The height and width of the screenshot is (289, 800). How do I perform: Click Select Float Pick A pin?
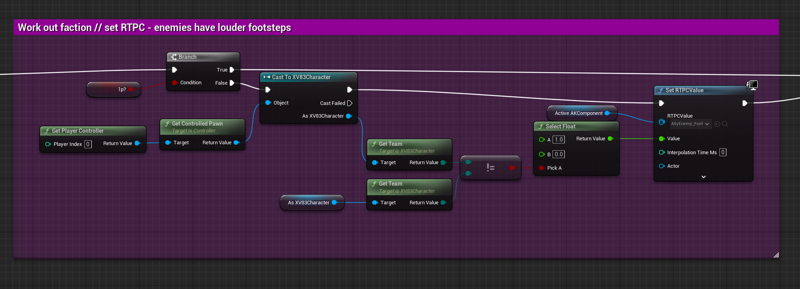(x=542, y=168)
